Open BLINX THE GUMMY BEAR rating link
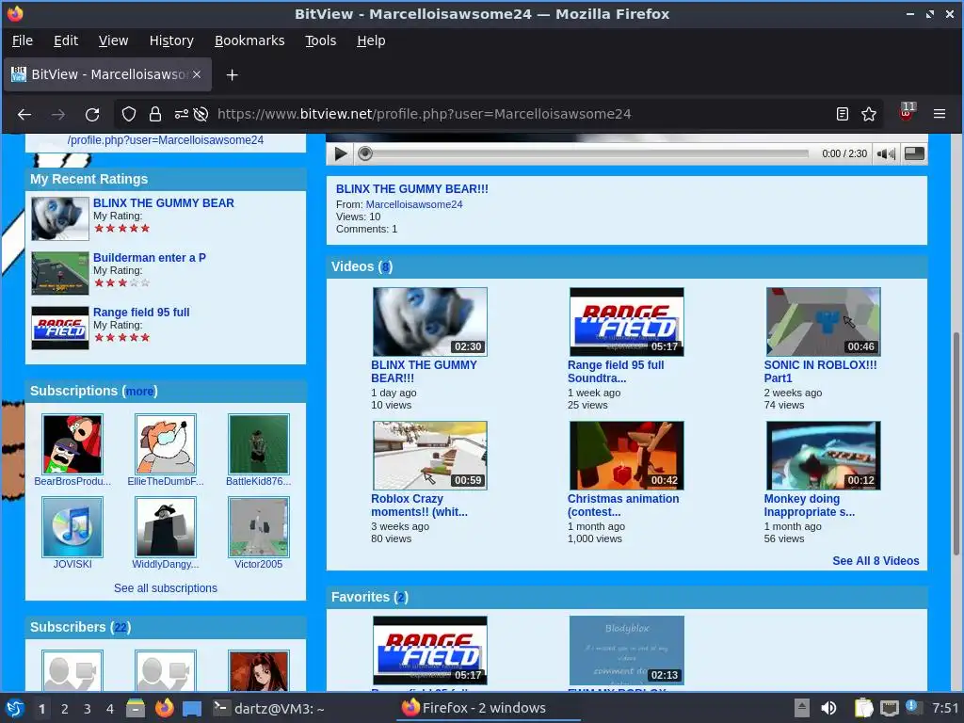Image resolution: width=964 pixels, height=723 pixels. [164, 203]
